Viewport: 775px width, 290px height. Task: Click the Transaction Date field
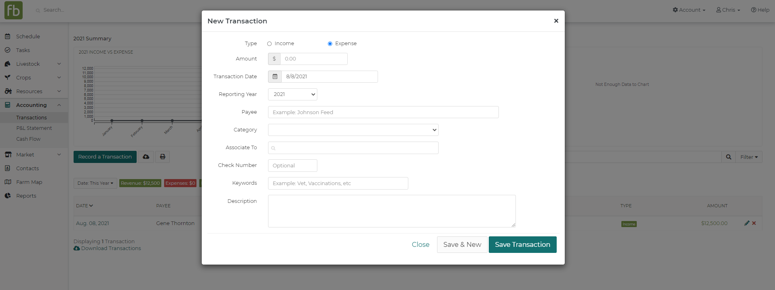(x=330, y=77)
